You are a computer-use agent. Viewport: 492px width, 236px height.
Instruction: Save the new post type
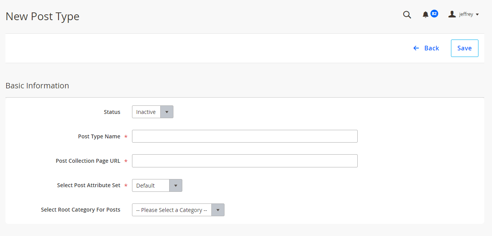pos(465,48)
